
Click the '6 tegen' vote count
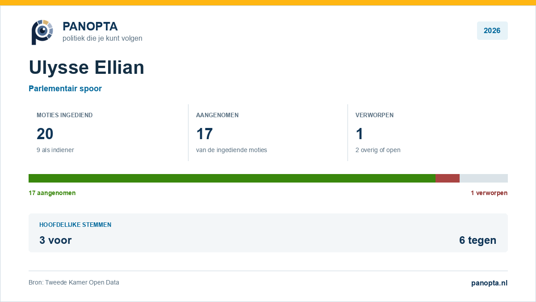pos(477,240)
